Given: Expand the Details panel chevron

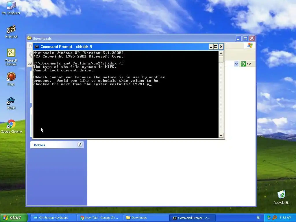Looking at the screenshot, I should 80,145.
